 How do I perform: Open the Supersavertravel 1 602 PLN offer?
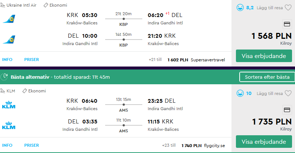[x=196, y=60]
